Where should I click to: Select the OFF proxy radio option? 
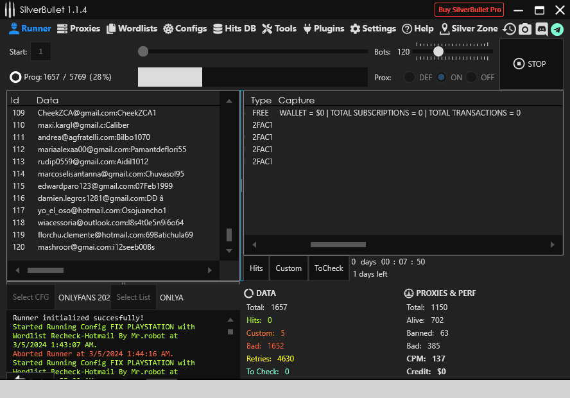[472, 77]
